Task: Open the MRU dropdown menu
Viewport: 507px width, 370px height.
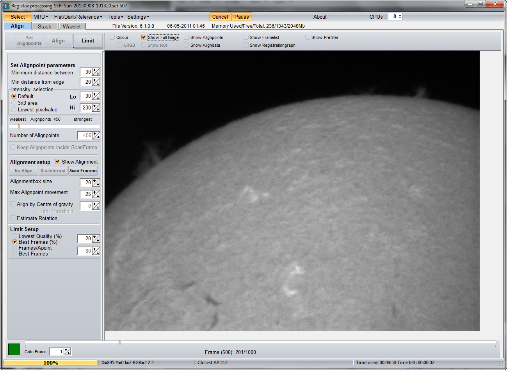Action: 41,17
